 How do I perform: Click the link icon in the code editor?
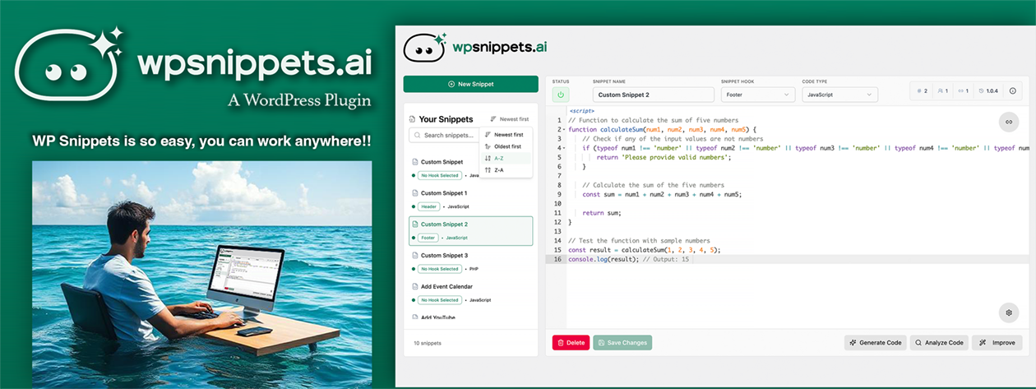[x=1008, y=122]
